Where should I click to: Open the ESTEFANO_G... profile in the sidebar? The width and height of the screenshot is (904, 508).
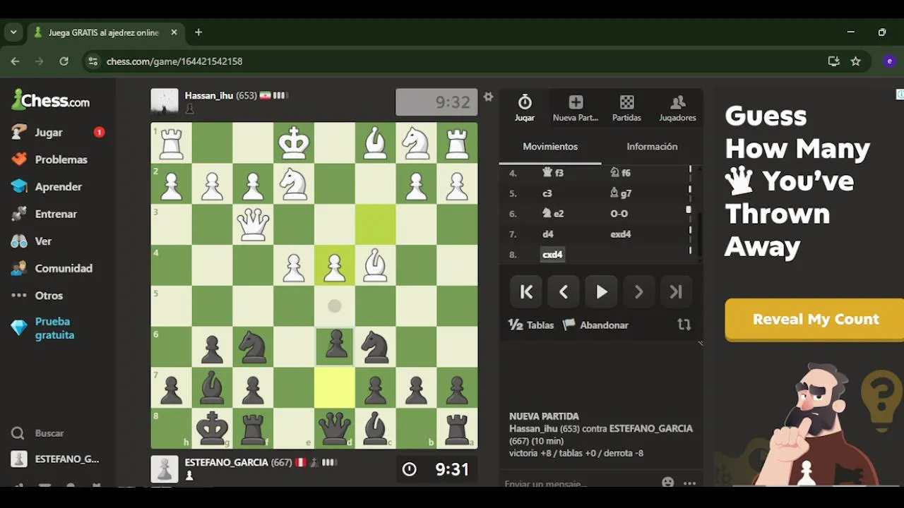[x=56, y=459]
